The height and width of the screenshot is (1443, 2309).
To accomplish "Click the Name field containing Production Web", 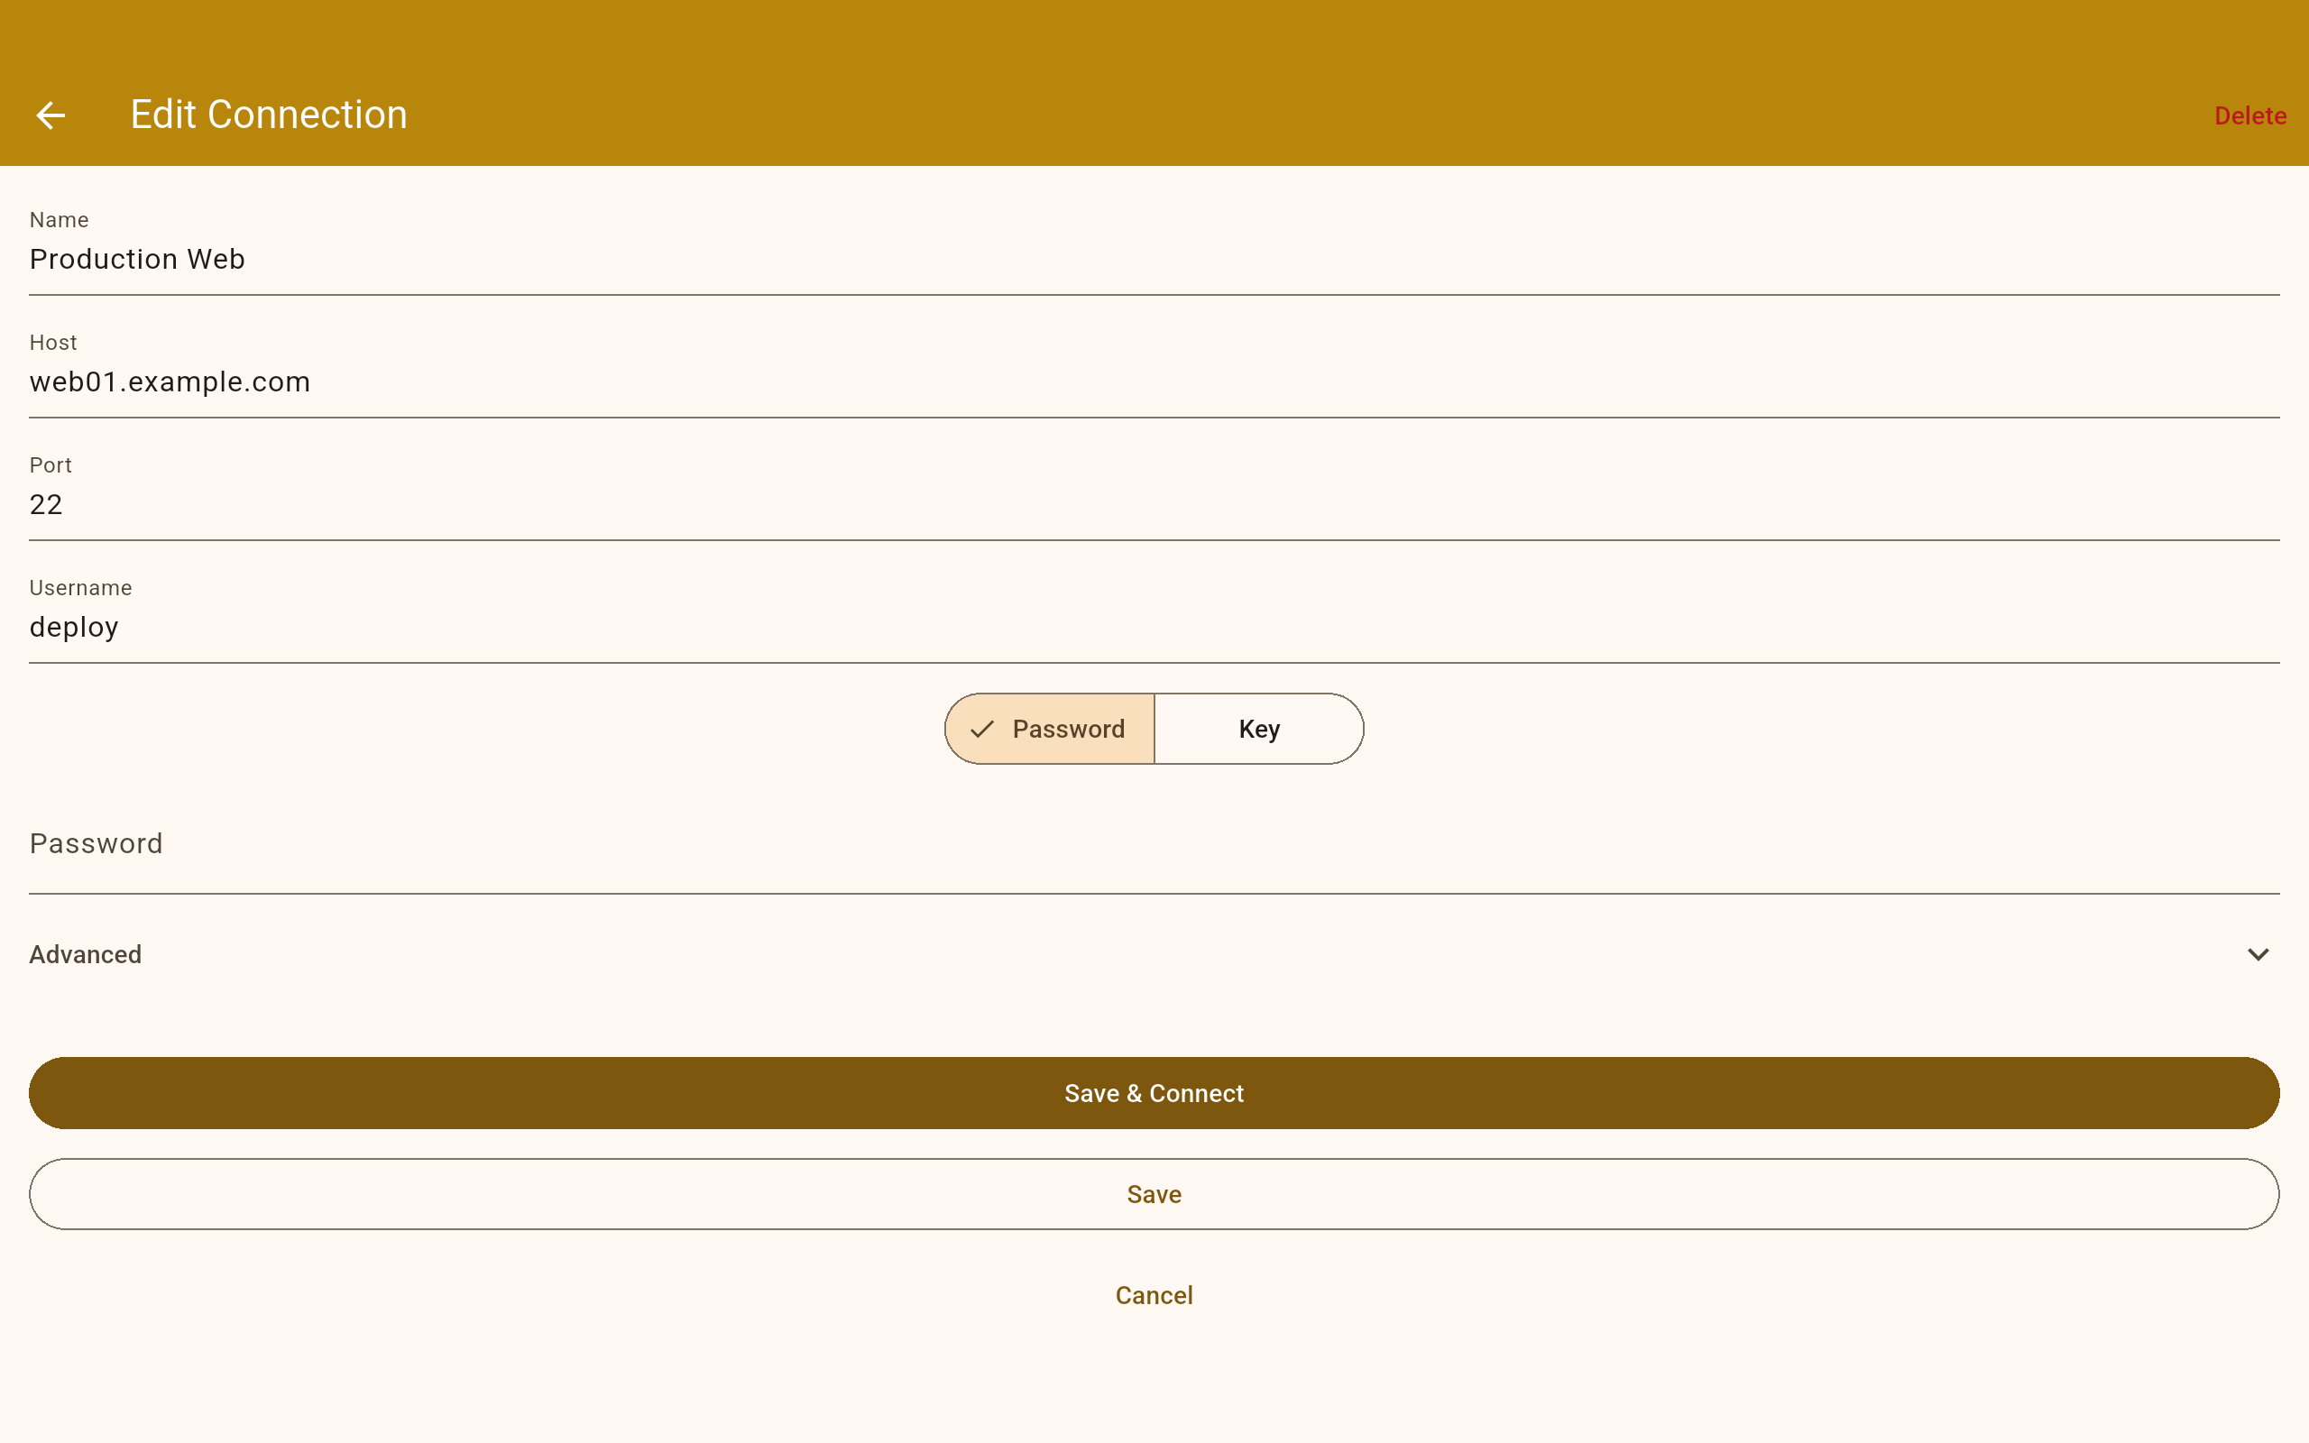I will (x=1153, y=260).
